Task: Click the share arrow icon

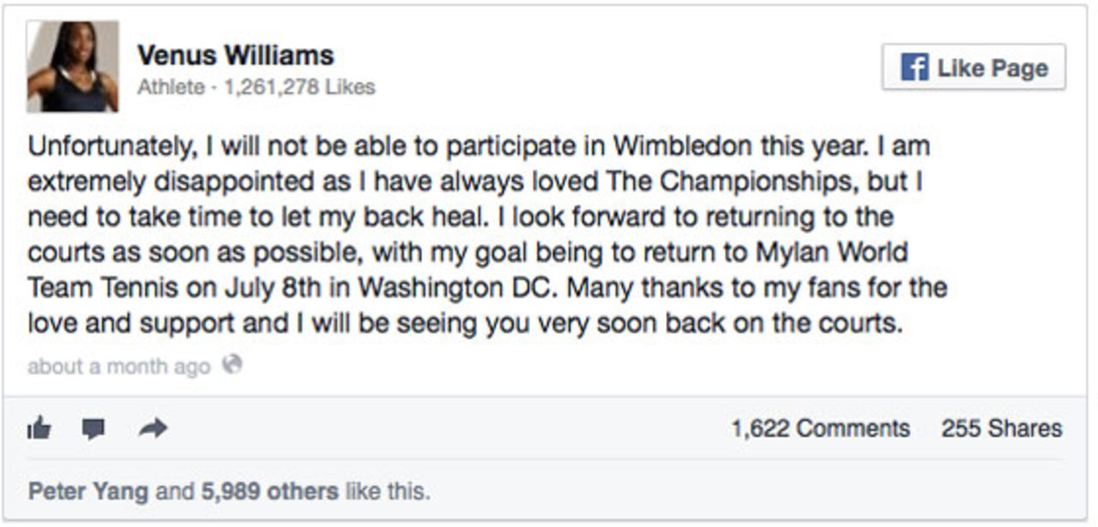Action: [x=154, y=428]
